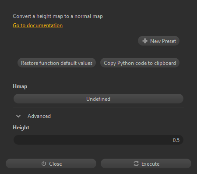This screenshot has width=197, height=174.
Task: Click the height map description text
Action: click(58, 16)
